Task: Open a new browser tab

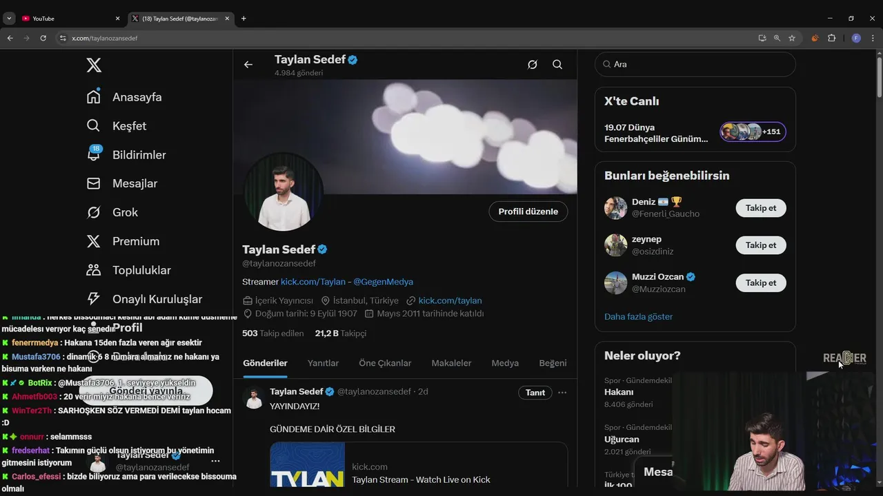Action: (x=244, y=19)
